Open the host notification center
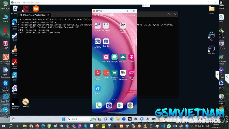 click(x=224, y=126)
